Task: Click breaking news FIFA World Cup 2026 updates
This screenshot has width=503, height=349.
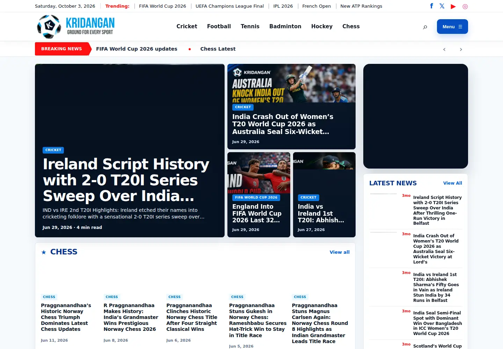Action: [137, 49]
